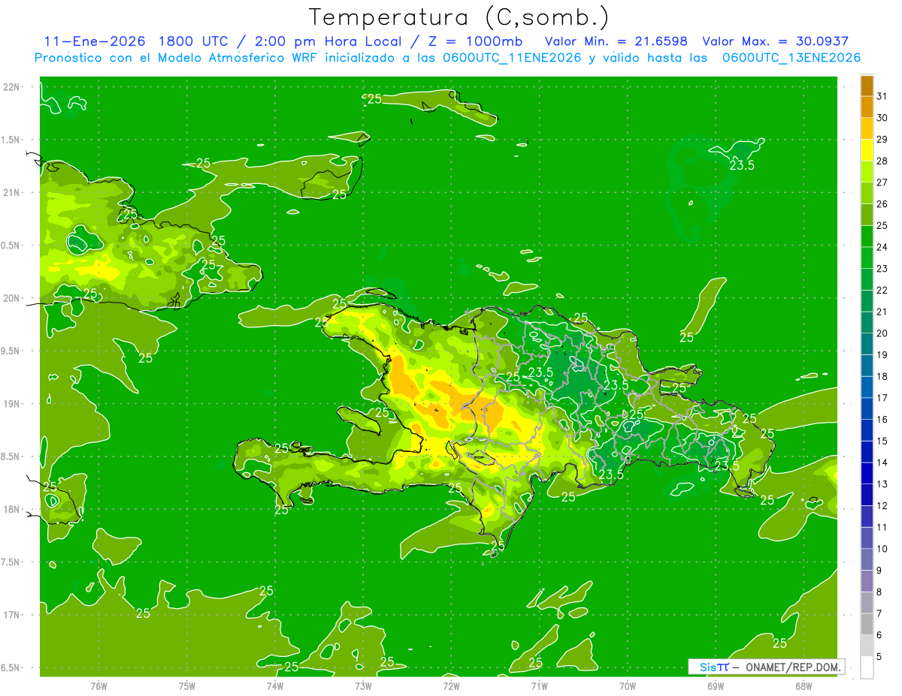Click the yellow swatch between 28 and 29
902x696 pixels.
[x=867, y=150]
